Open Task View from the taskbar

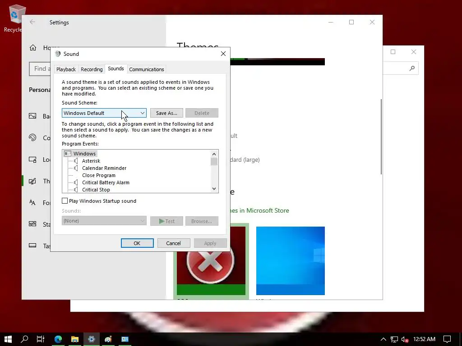(40, 339)
